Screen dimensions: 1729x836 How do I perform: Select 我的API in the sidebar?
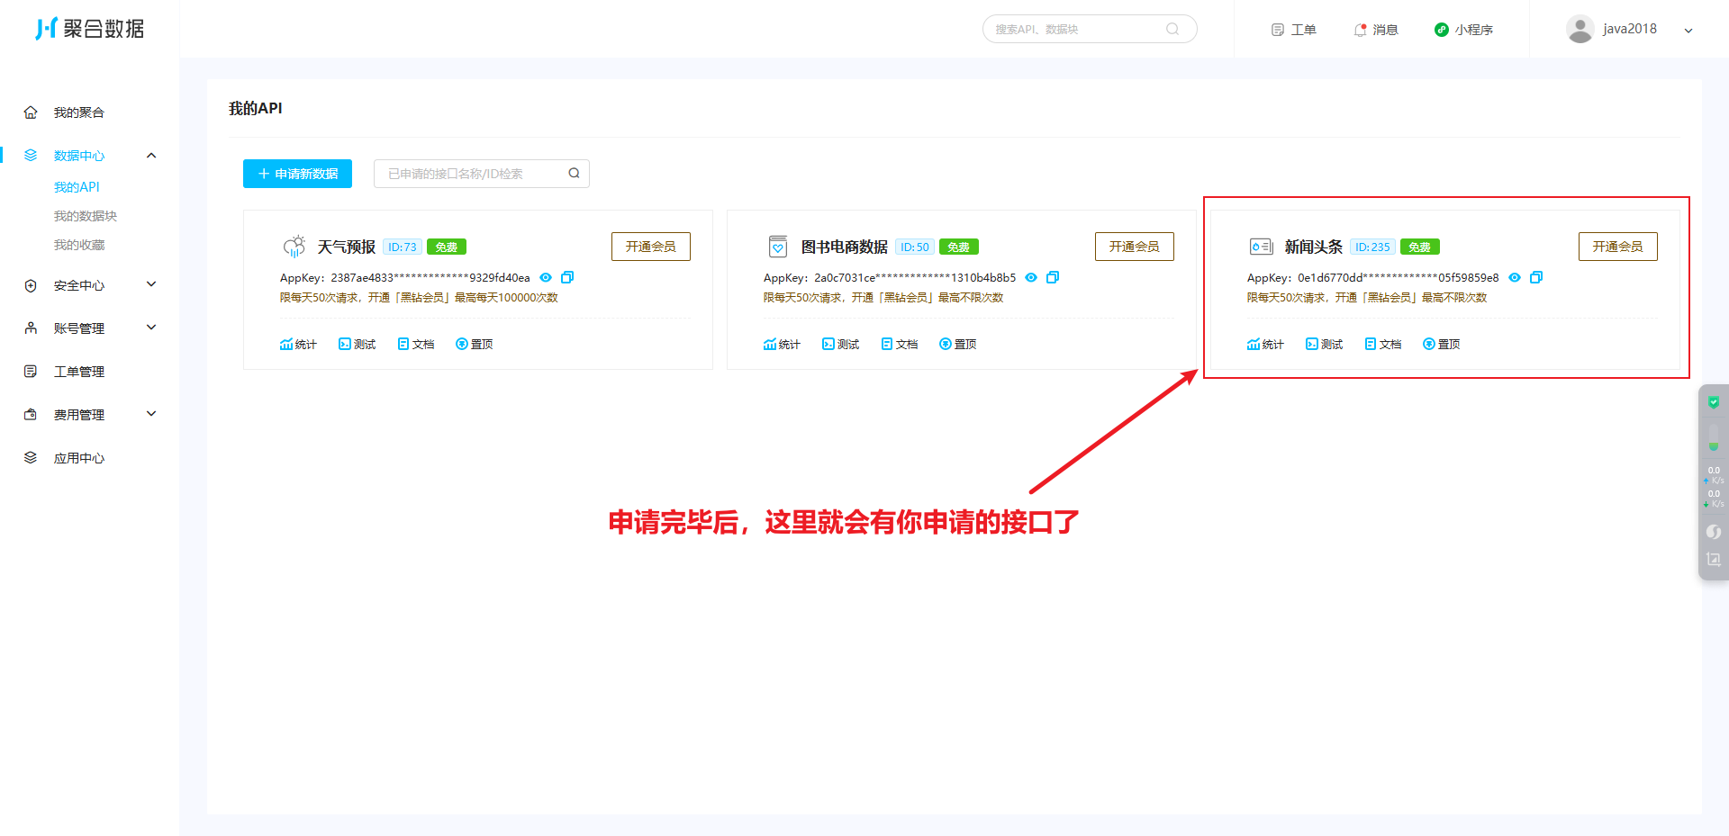[77, 187]
